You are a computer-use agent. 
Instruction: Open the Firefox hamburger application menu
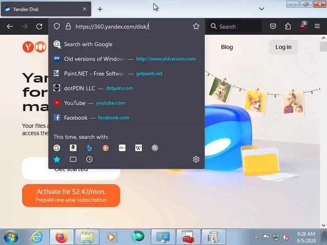click(317, 26)
